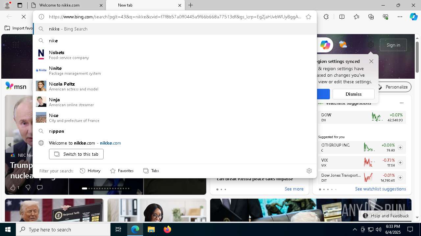This screenshot has height=236, width=421.
Task: Select Ninja online streamer suggestion
Action: [x=175, y=102]
